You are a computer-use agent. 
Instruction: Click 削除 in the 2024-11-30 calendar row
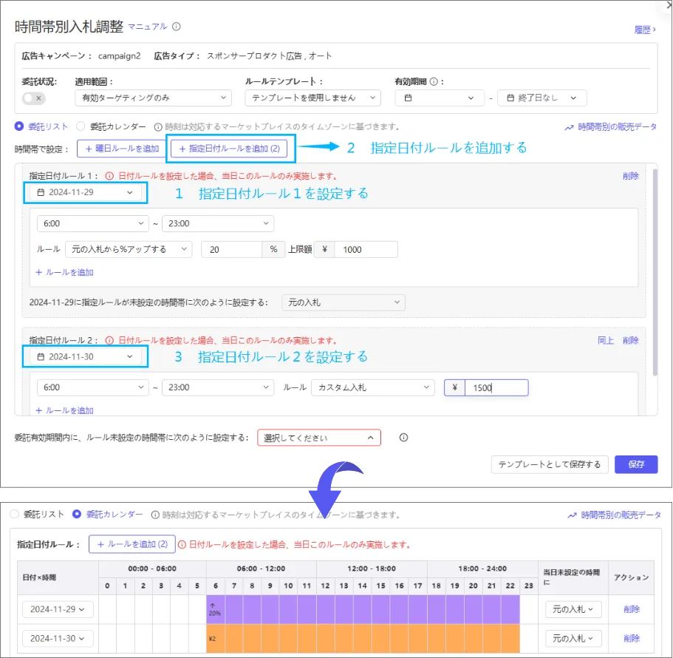(x=632, y=638)
